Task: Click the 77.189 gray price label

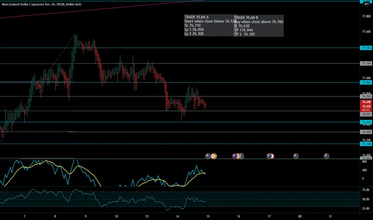Action: [x=366, y=64]
